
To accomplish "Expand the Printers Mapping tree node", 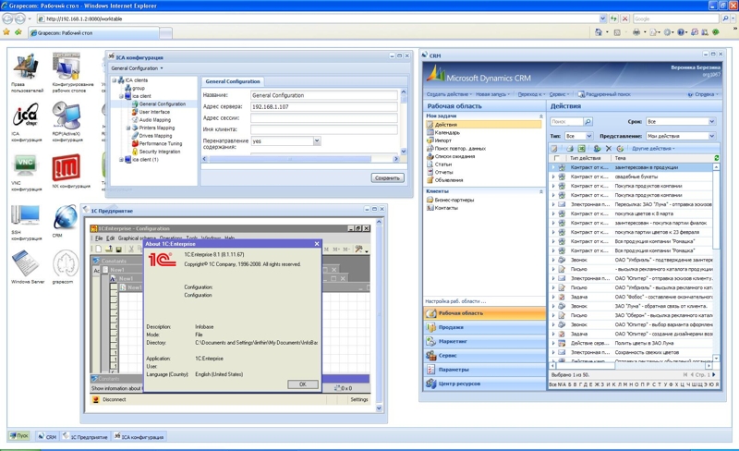I will [x=127, y=128].
